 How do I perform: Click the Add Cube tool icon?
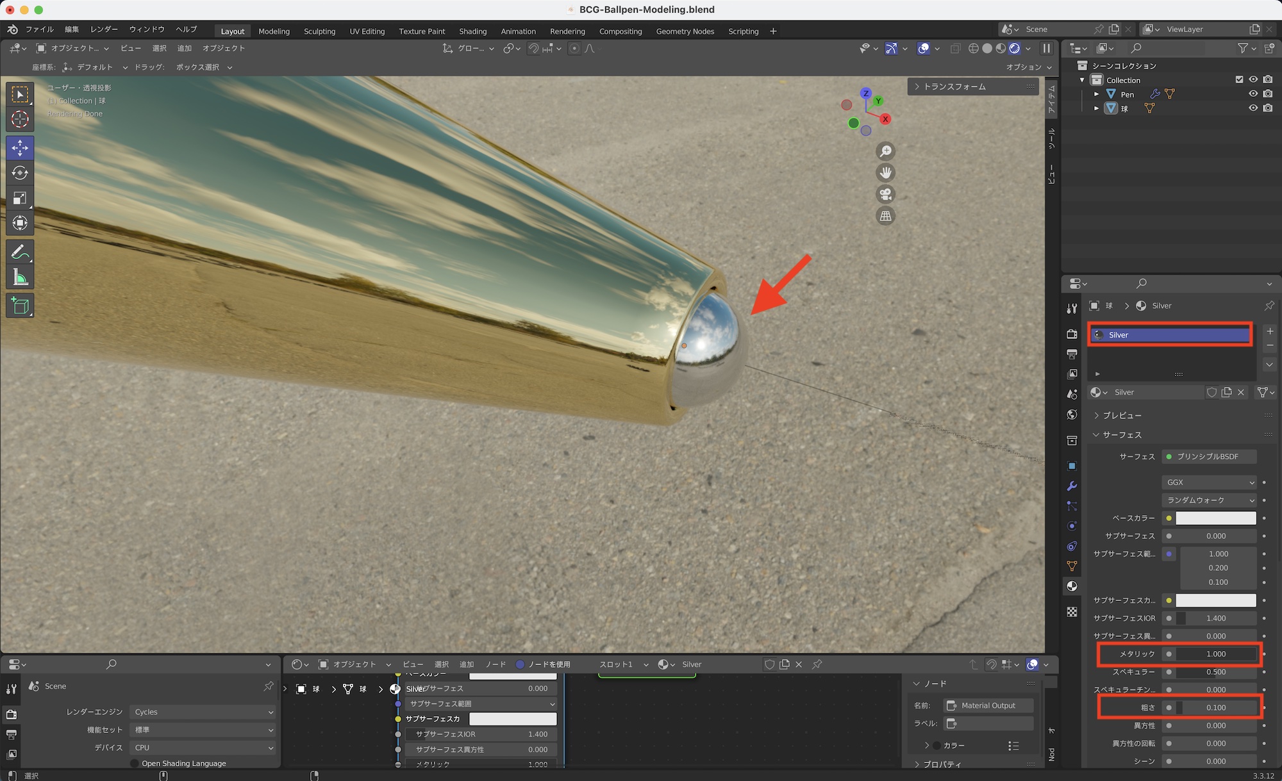[20, 306]
